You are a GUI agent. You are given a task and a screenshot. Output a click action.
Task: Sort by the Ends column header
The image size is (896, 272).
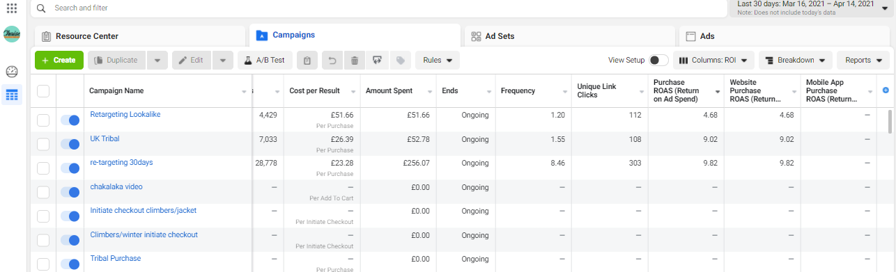[450, 91]
